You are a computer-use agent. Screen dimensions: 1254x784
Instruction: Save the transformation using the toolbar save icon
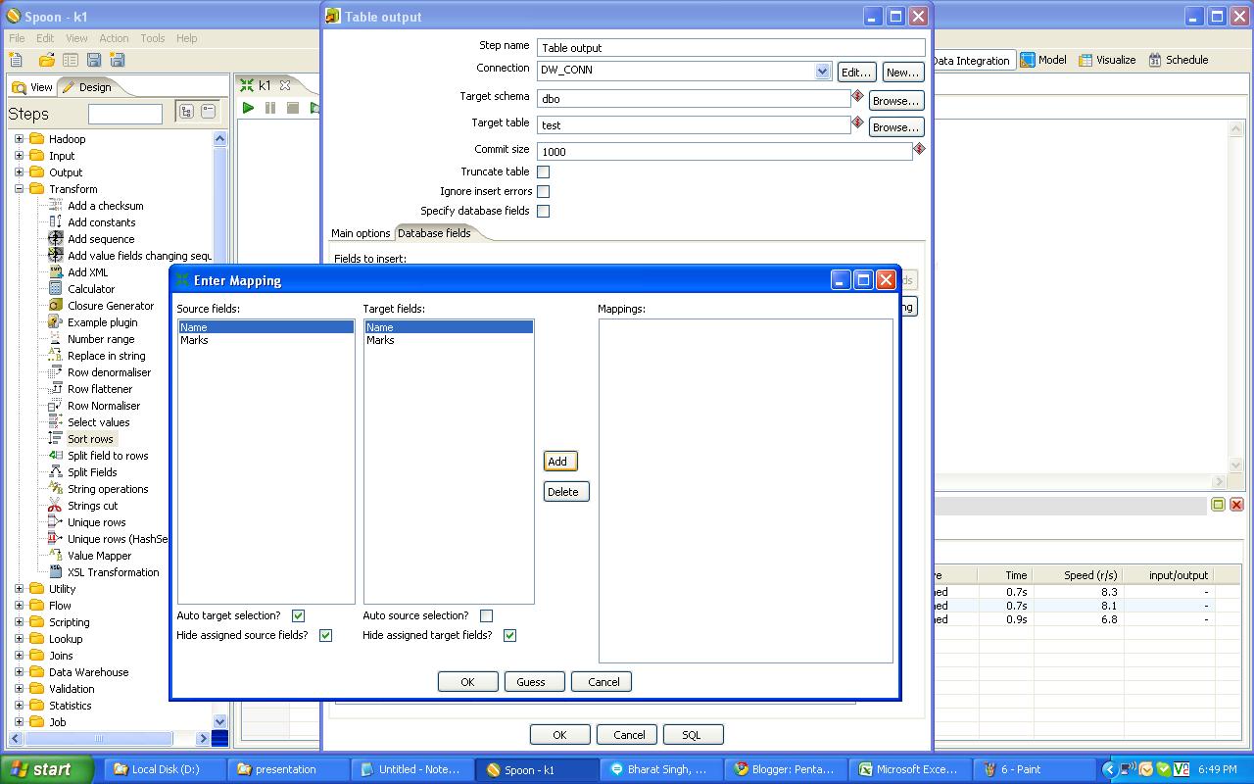pyautogui.click(x=93, y=60)
